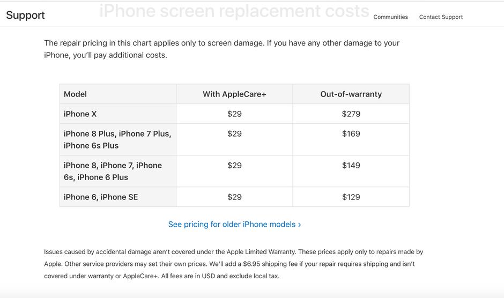Follow the See pricing for older iPhone models link

pyautogui.click(x=234, y=225)
